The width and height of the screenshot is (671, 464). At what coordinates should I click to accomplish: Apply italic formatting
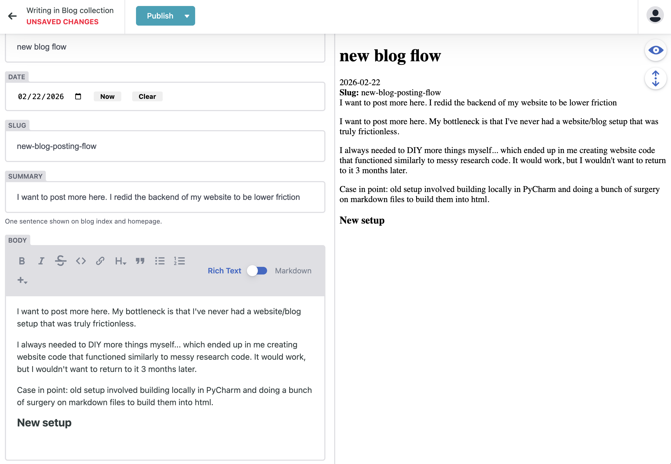point(41,261)
